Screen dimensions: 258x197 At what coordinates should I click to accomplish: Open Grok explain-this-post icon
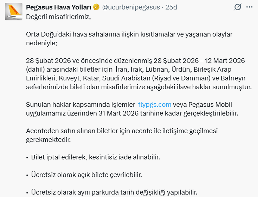coord(238,7)
